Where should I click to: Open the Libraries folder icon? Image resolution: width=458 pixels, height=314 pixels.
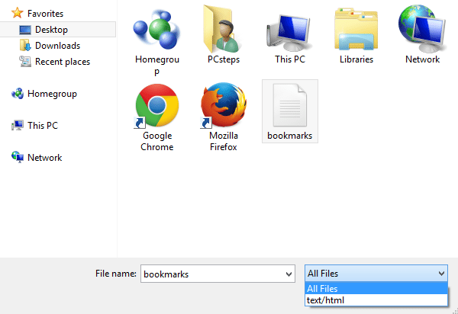coord(356,30)
